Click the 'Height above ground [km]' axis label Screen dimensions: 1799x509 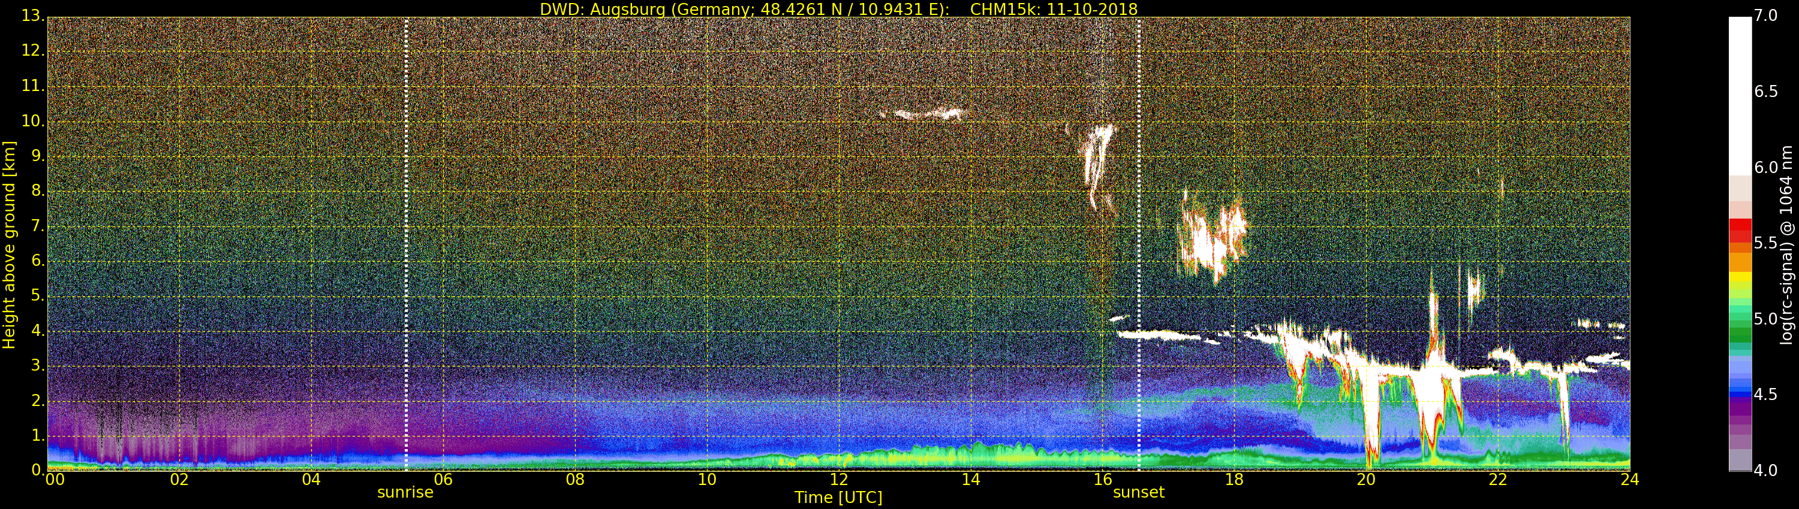point(9,245)
